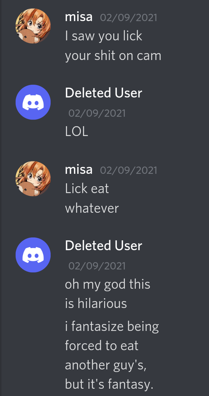Screen dimensions: 209x396
Task: Select the message starting 'i fantasize being'
Action: click(112, 355)
